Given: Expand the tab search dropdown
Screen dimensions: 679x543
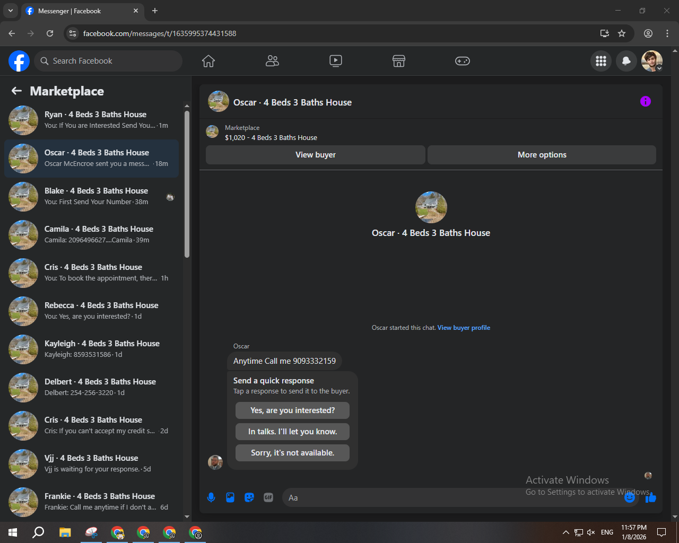Looking at the screenshot, I should tap(11, 11).
